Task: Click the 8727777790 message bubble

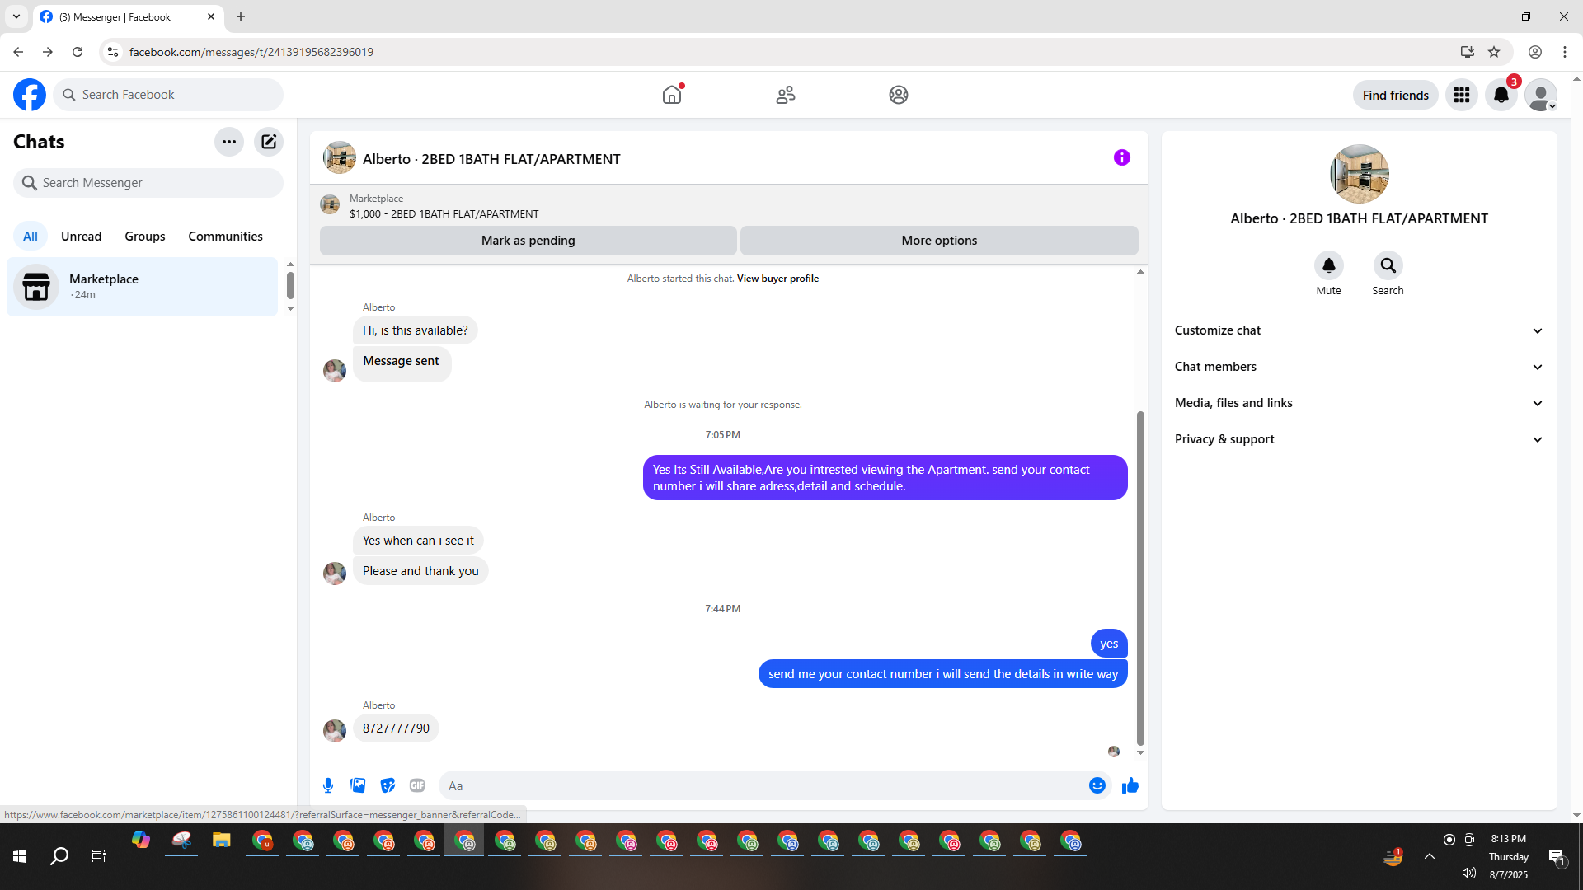Action: pyautogui.click(x=396, y=728)
